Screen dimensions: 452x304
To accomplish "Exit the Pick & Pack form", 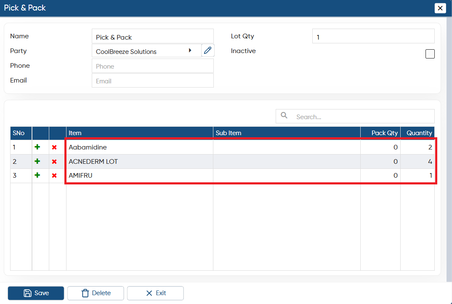I will [x=155, y=293].
